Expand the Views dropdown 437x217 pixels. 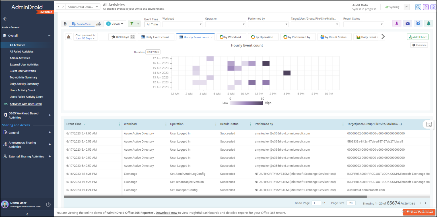115,24
